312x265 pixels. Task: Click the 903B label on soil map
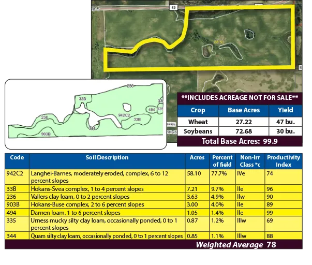pyautogui.click(x=46, y=134)
